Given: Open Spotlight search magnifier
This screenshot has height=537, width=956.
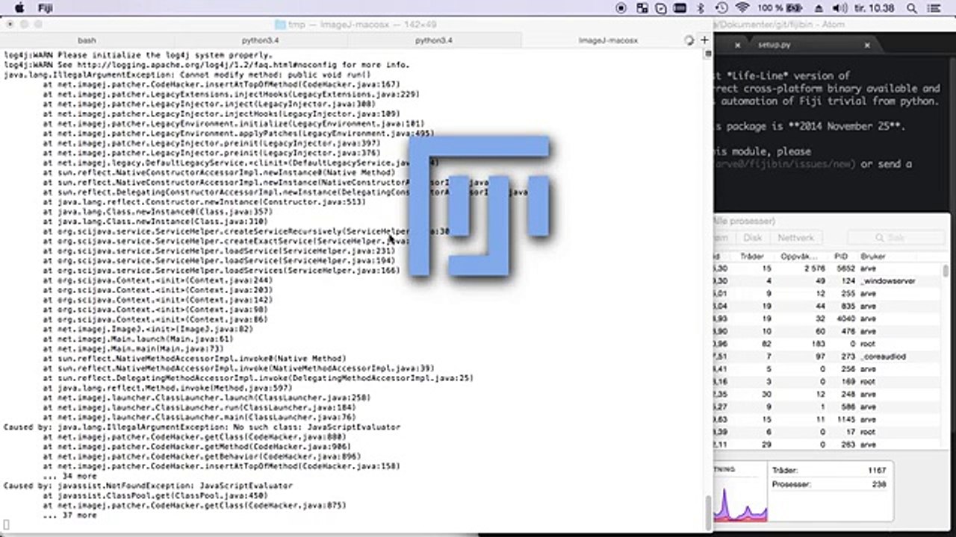Looking at the screenshot, I should (912, 8).
